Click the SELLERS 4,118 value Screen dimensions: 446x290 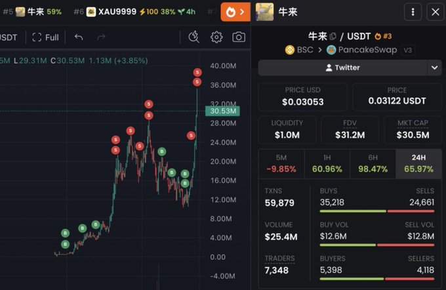[x=426, y=270]
